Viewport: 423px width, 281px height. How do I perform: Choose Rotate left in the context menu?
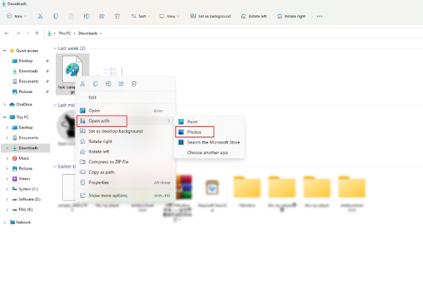(x=125, y=151)
